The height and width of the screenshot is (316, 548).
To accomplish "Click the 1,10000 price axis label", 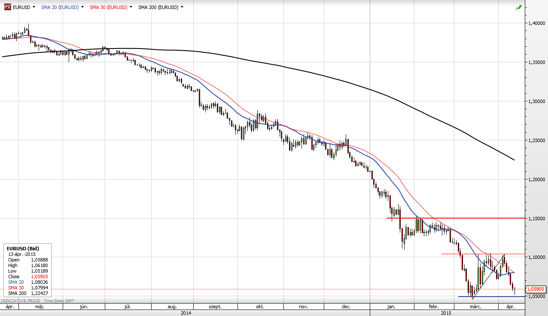I will pyautogui.click(x=537, y=257).
